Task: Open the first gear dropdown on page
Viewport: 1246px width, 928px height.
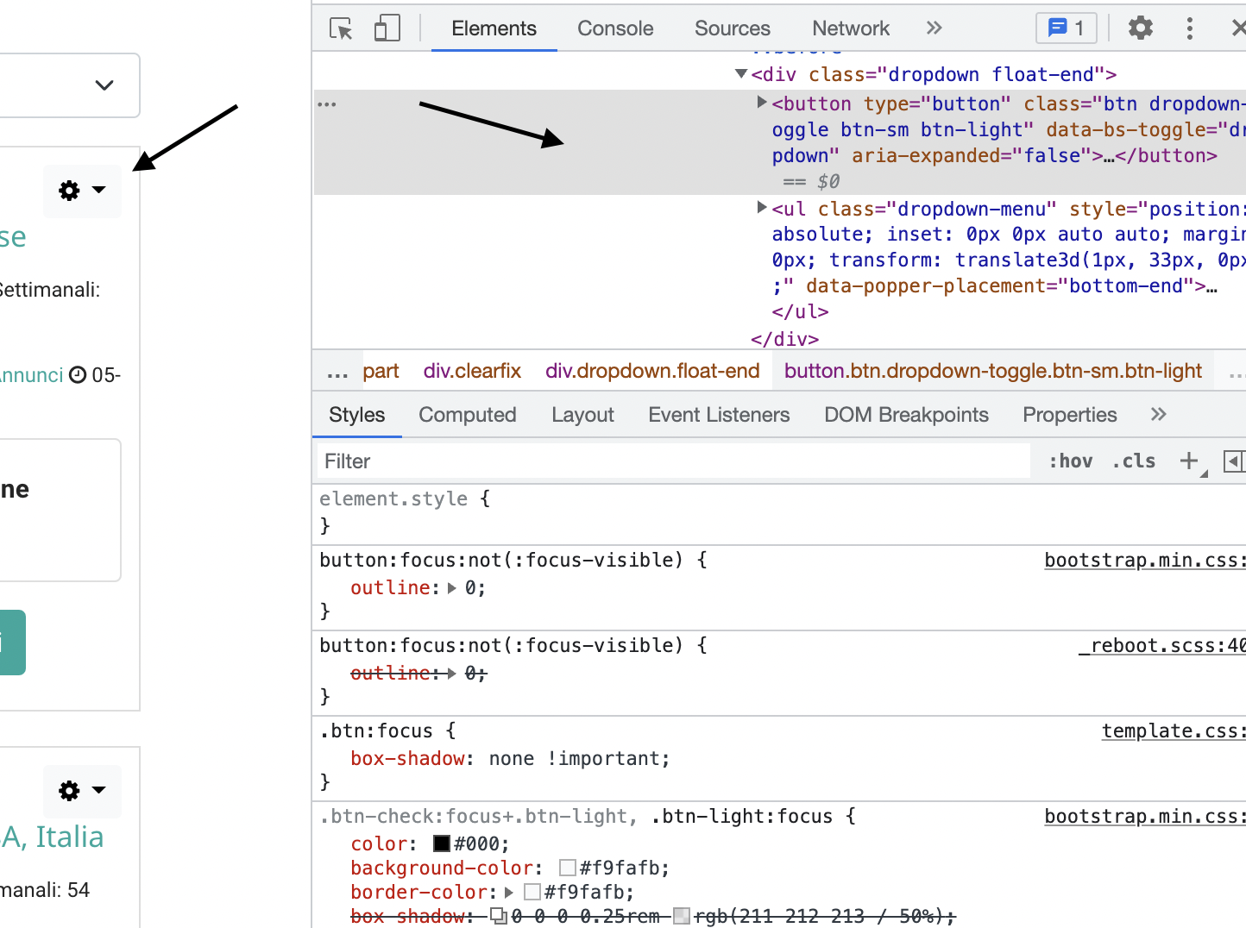Action: [82, 191]
